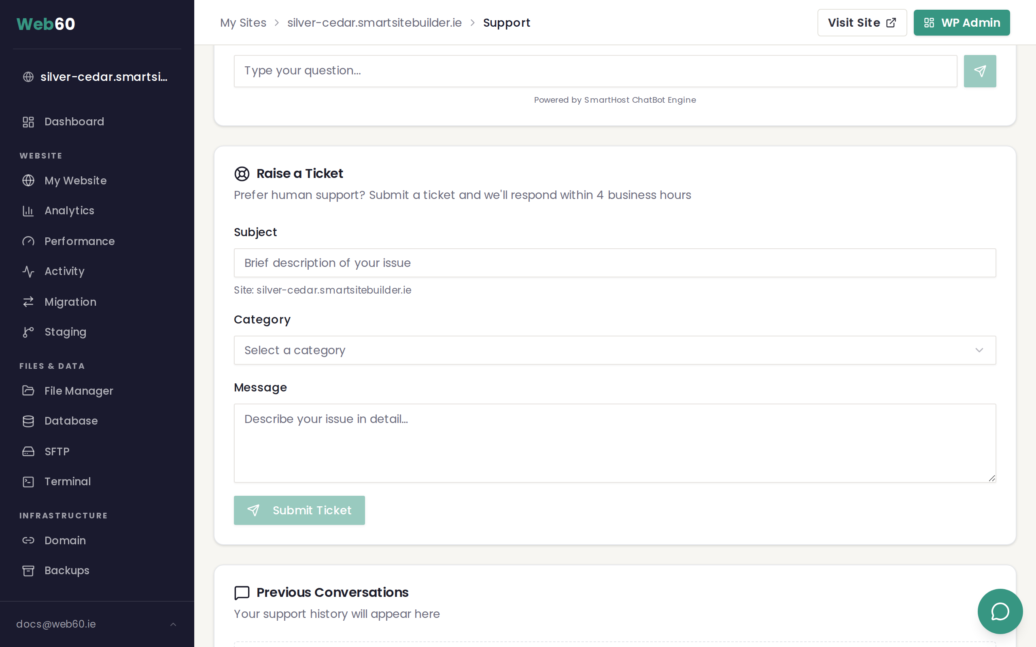Click the Staging branch icon
Image resolution: width=1036 pixels, height=647 pixels.
pos(28,332)
